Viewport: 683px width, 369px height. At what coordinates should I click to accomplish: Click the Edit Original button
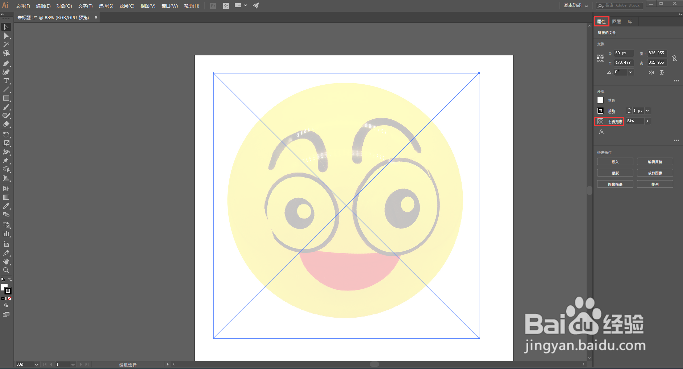pyautogui.click(x=655, y=162)
